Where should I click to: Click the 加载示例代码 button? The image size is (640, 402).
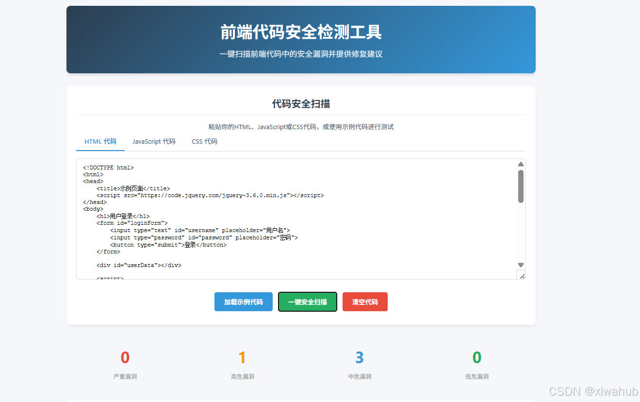tap(244, 302)
